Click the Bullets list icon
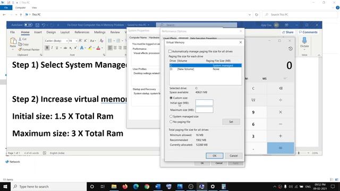 (110, 41)
